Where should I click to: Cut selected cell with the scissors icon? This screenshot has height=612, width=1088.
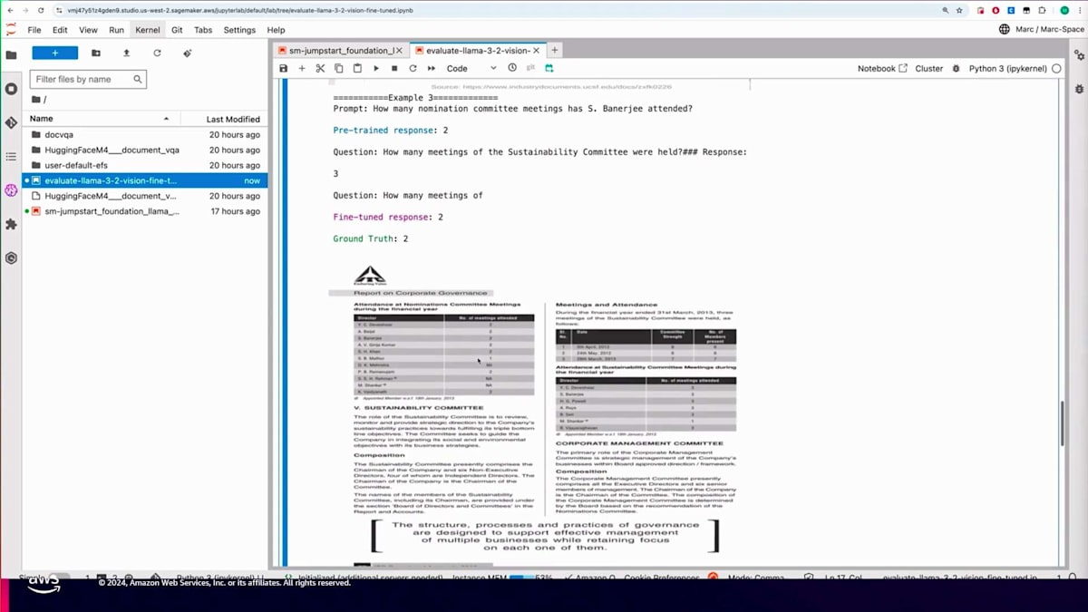tap(320, 68)
